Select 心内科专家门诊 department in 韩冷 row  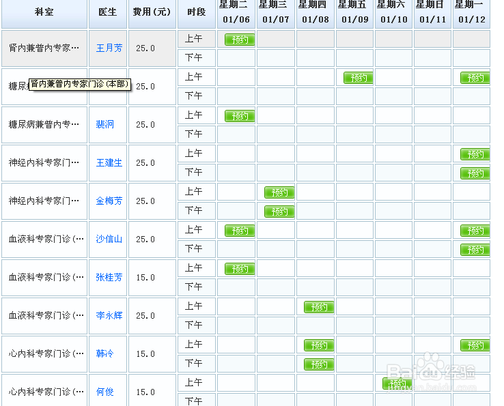point(44,353)
